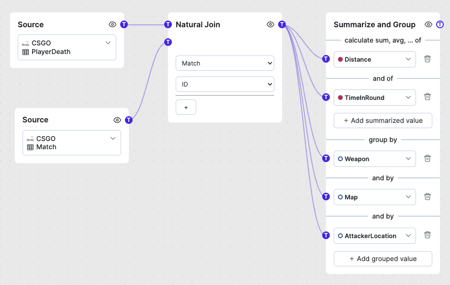This screenshot has height=285, width=450.
Task: Toggle preview eye on PlayerDeath Source
Action: (112, 24)
